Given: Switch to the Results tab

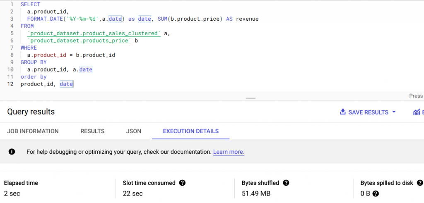Looking at the screenshot, I should point(92,131).
